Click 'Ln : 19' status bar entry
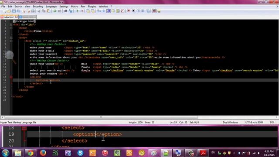This screenshot has height=157, width=279. (173, 123)
